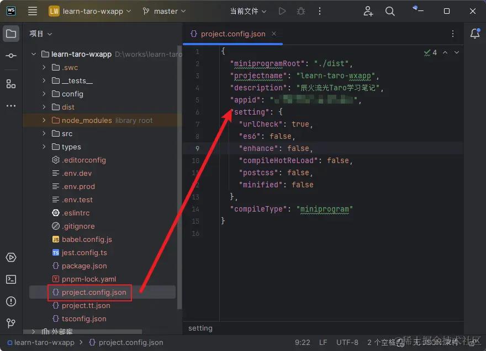The height and width of the screenshot is (351, 486).
Task: Open the Project tool window icon
Action: tap(11, 34)
